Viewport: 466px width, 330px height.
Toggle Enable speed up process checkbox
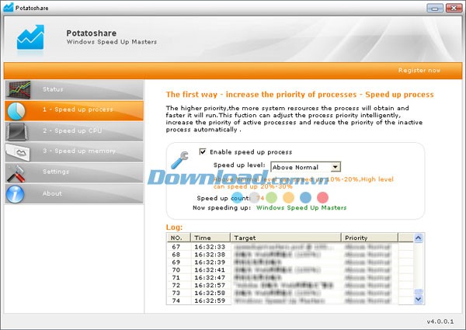203,151
